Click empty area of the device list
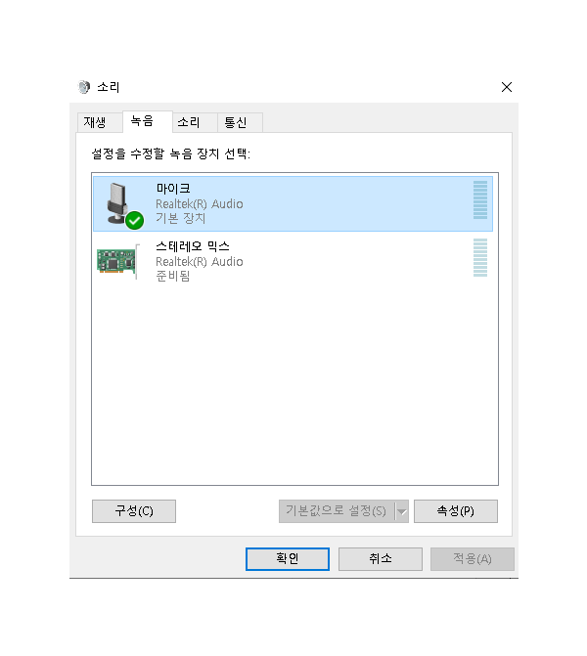The height and width of the screenshot is (656, 587). pyautogui.click(x=294, y=385)
